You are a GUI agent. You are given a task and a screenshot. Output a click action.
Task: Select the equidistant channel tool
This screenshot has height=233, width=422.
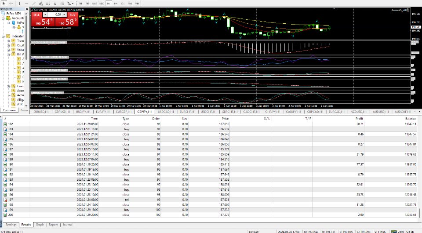pos(40,4)
